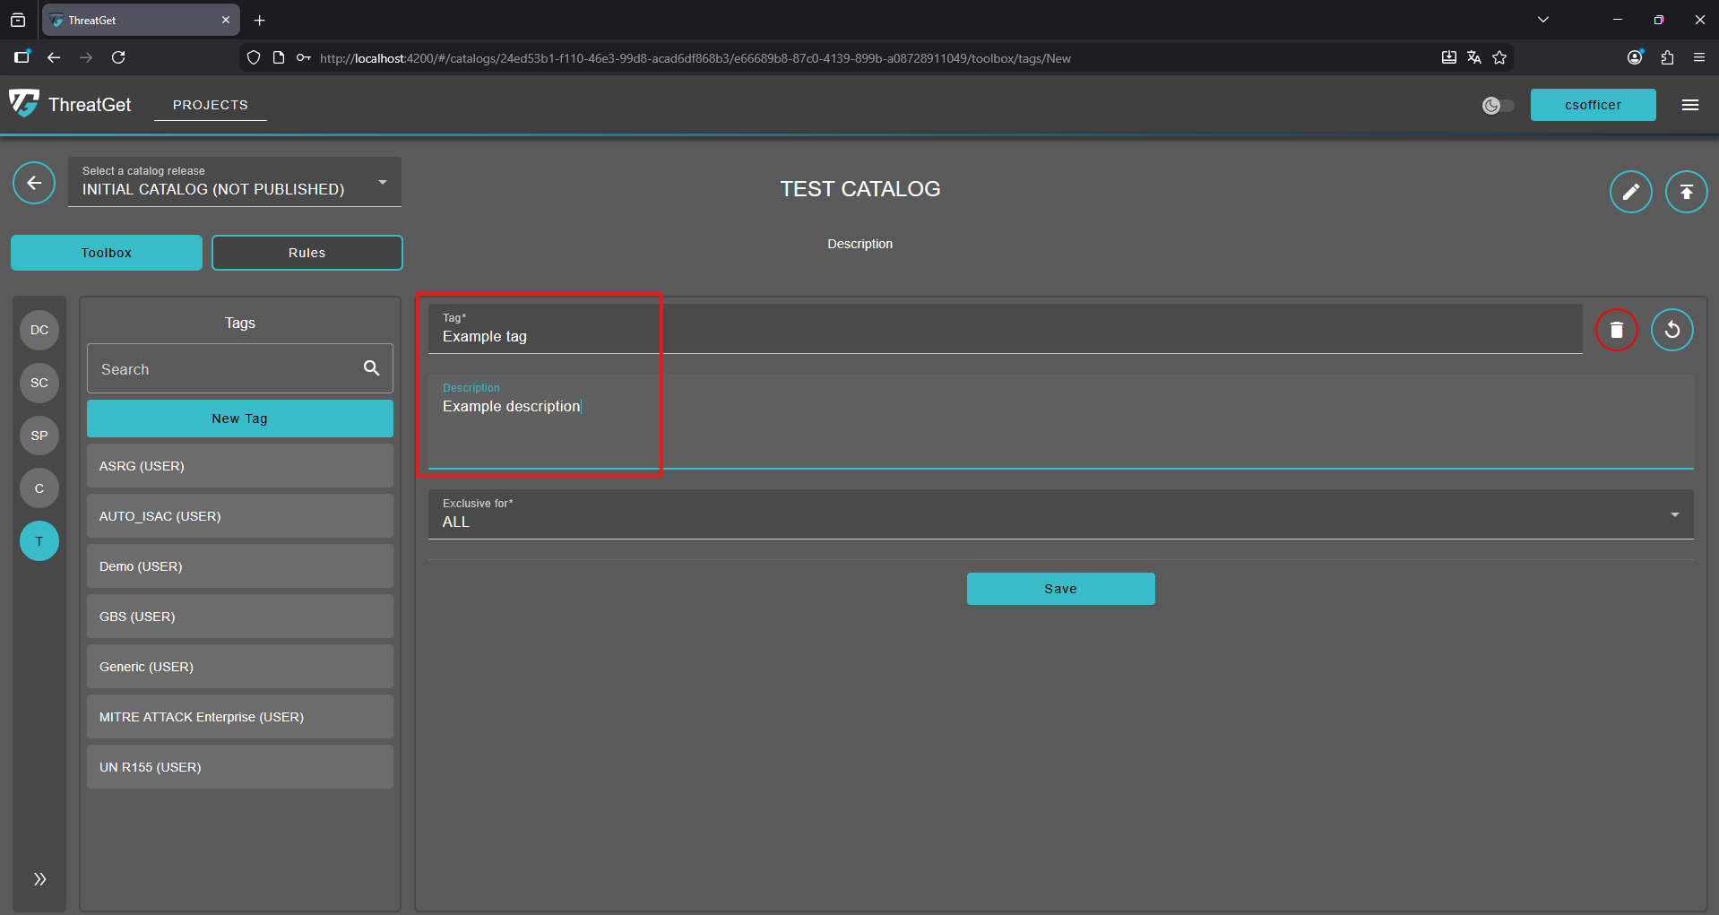
Task: Click the New Tag button
Action: pos(239,419)
